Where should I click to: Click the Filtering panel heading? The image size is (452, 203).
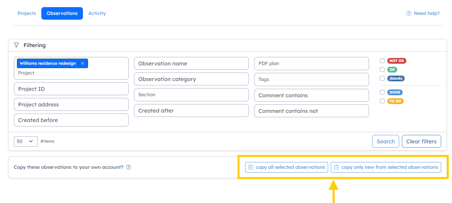35,45
